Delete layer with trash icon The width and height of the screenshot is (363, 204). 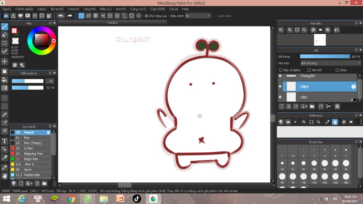(x=337, y=106)
